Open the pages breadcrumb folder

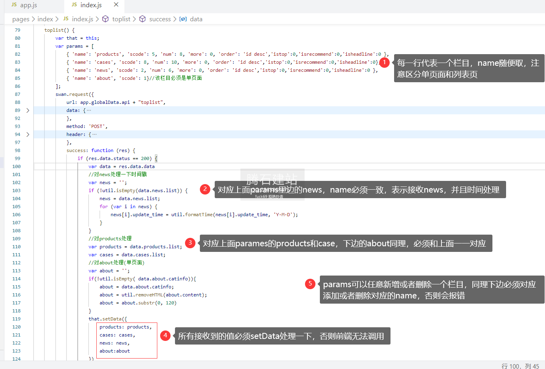point(20,19)
